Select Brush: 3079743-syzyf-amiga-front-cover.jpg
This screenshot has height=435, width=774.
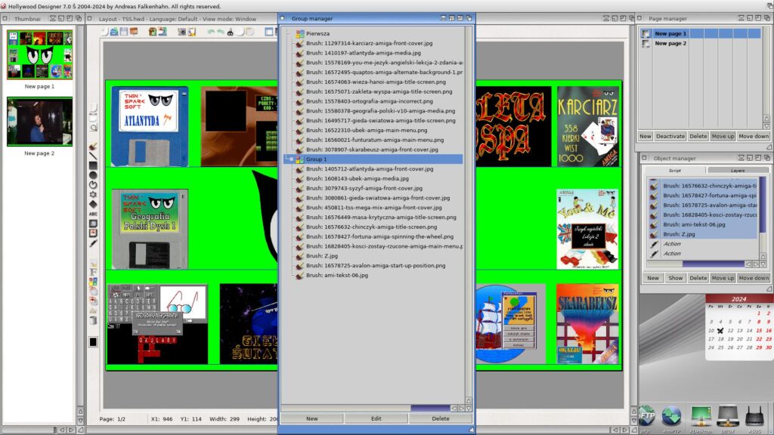(x=364, y=188)
